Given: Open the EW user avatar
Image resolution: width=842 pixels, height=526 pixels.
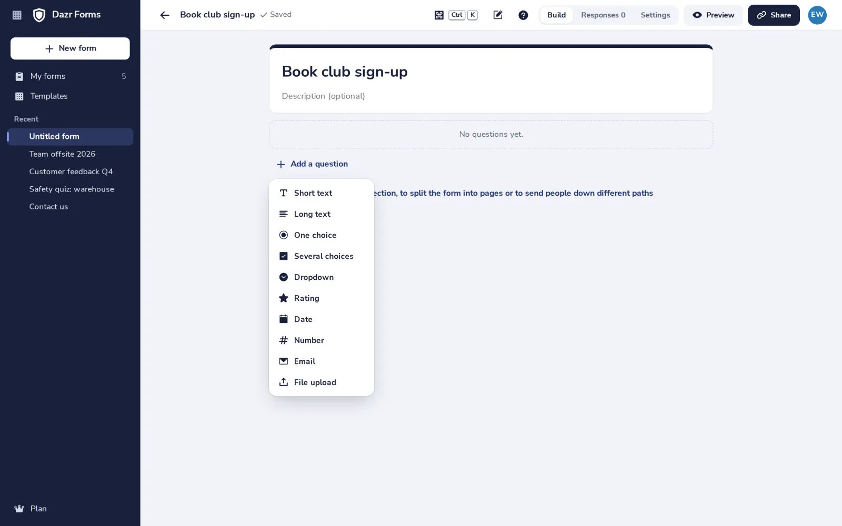Looking at the screenshot, I should point(817,15).
